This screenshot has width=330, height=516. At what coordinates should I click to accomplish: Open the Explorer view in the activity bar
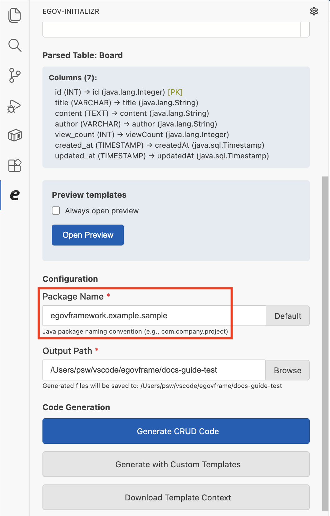pos(15,15)
